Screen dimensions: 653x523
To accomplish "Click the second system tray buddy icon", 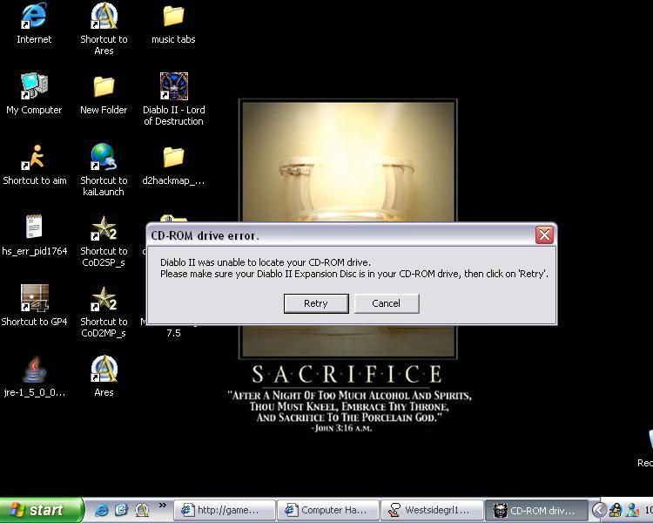I will point(633,510).
